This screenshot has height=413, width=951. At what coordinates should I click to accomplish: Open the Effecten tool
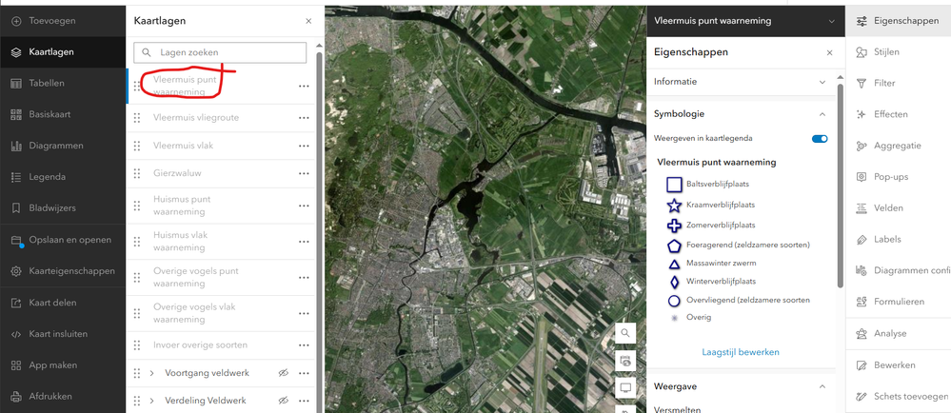pyautogui.click(x=899, y=114)
